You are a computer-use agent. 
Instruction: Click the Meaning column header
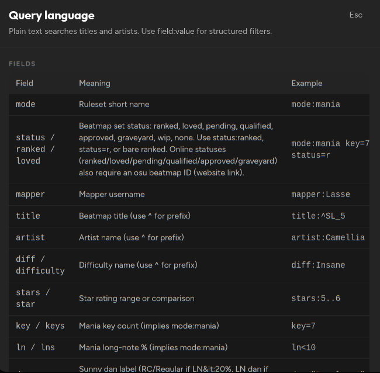[x=95, y=83]
